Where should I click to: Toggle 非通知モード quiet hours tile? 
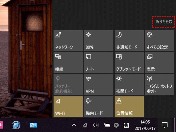(129, 41)
